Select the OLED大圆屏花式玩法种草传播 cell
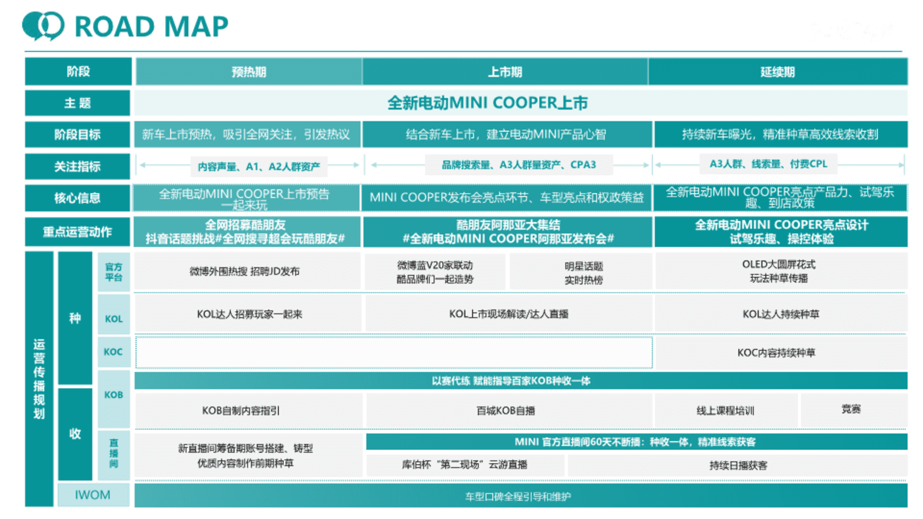Screen dimensions: 923x519 coord(781,272)
